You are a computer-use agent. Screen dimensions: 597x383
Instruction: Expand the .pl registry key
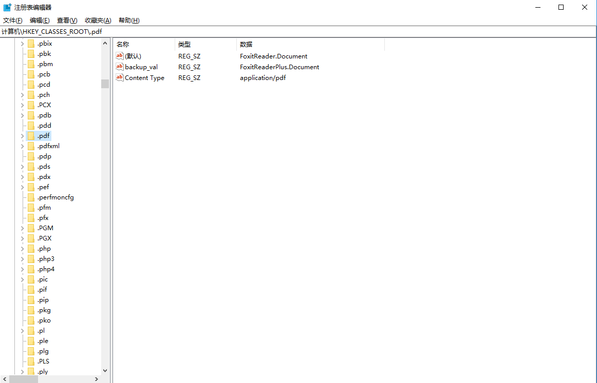click(x=22, y=330)
